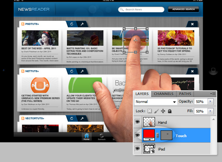
Task: Click the Snow White article thumbnail
Action: (x=40, y=38)
